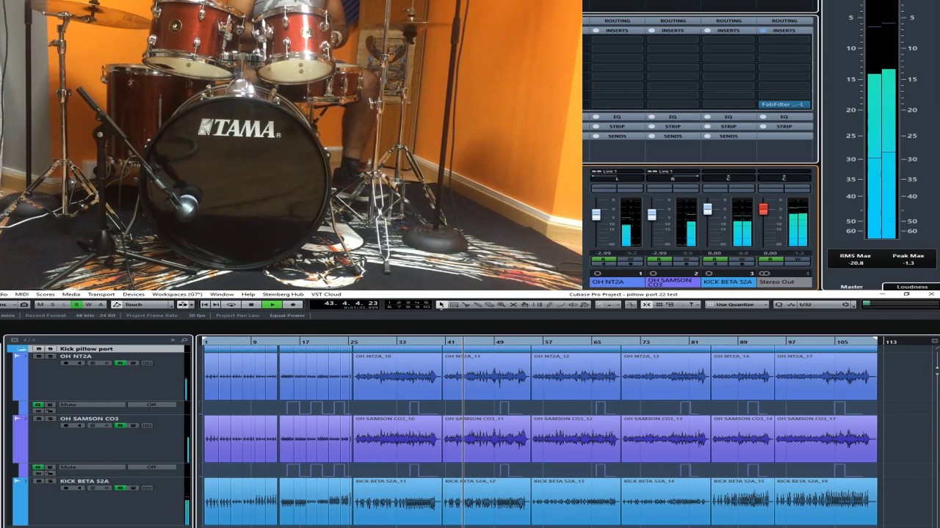Click the Find Tracks magnifier icon
The width and height of the screenshot is (940, 528).
pyautogui.click(x=184, y=340)
